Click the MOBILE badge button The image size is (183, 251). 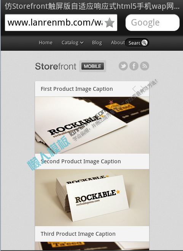click(92, 66)
